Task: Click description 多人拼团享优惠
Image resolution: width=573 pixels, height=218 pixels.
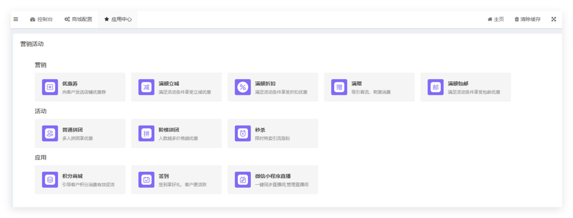Action: click(x=77, y=138)
